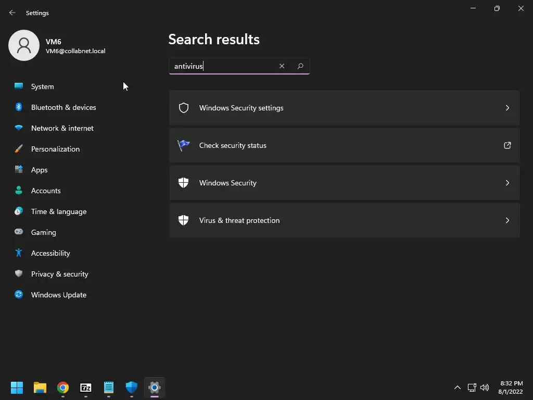Click shield outline icon of Windows Security settings
Image resolution: width=533 pixels, height=400 pixels.
coord(184,108)
